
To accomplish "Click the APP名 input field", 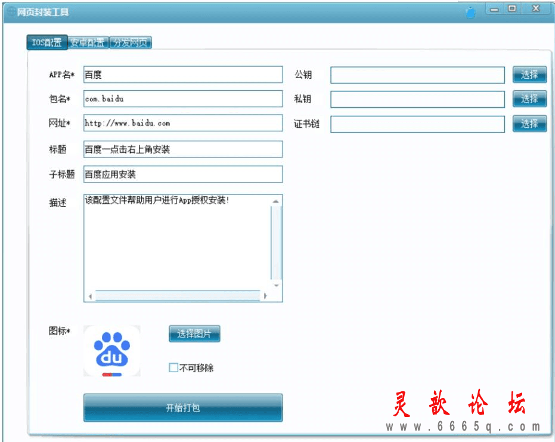I will tap(183, 75).
